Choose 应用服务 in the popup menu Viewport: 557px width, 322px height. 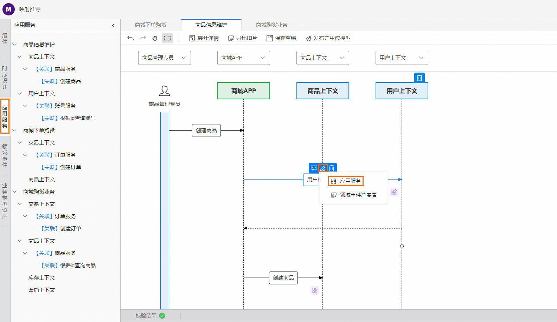[346, 181]
